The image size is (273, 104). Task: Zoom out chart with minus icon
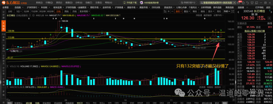[x=172, y=11]
